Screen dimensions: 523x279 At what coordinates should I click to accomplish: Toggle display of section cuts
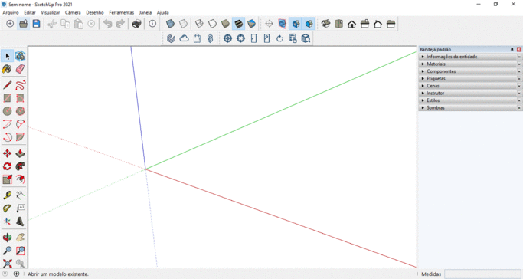[x=296, y=24]
